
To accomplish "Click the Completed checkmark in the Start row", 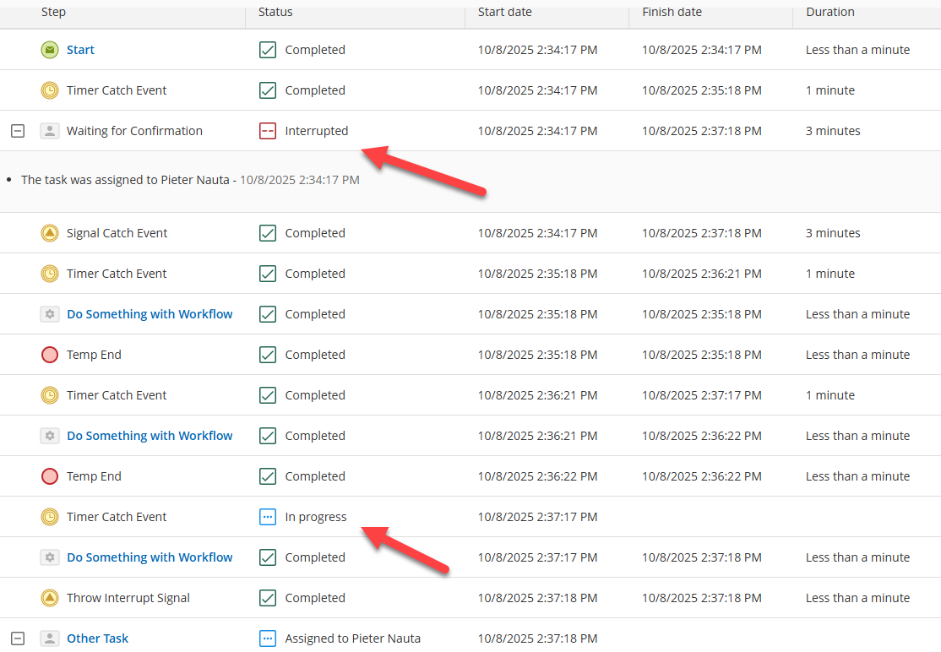I will [x=268, y=50].
